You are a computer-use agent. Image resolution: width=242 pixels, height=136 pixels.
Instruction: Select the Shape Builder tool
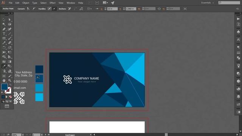pos(4,57)
